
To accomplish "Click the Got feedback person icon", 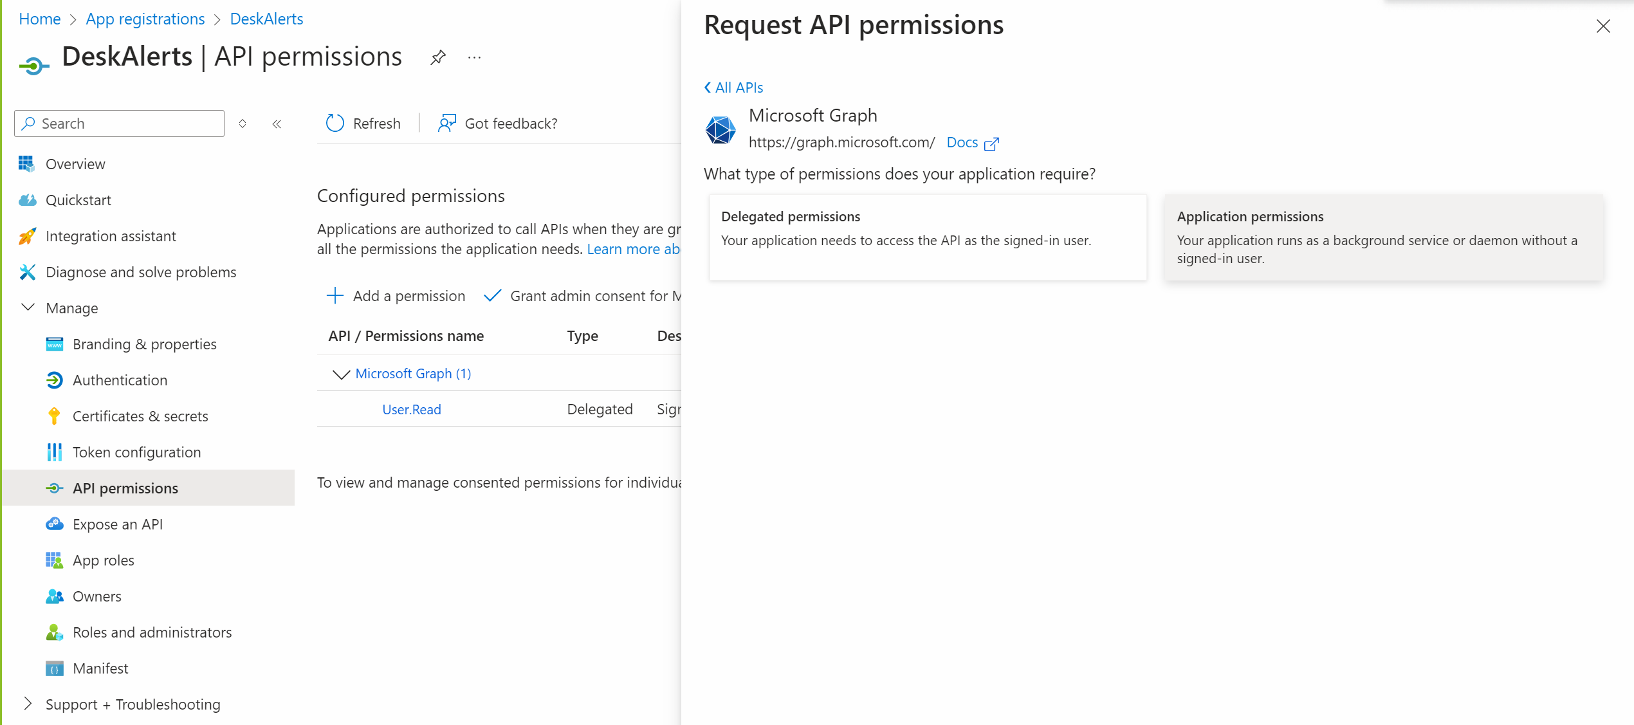I will tap(447, 123).
